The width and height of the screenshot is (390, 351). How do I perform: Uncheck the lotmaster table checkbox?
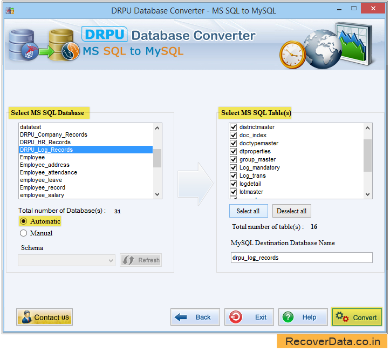coord(234,192)
